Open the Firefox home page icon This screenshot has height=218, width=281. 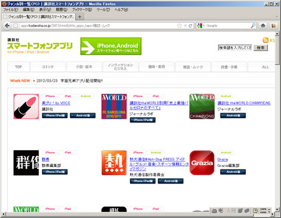[263, 26]
